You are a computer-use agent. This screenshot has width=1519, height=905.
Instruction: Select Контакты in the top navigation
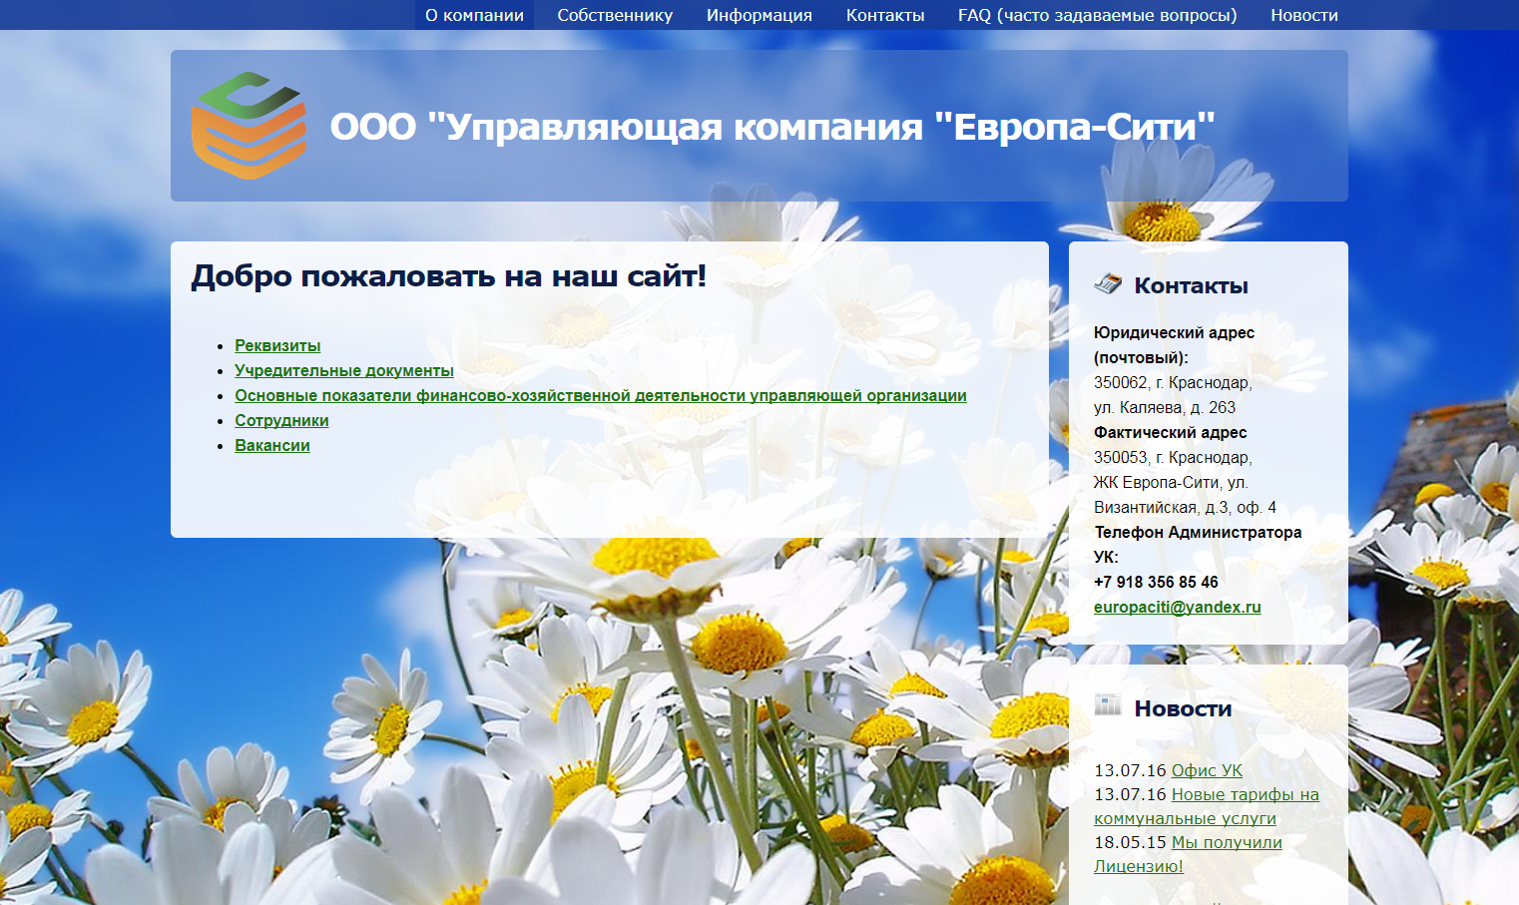point(884,15)
